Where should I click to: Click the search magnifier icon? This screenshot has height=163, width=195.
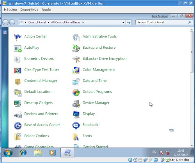(190, 22)
